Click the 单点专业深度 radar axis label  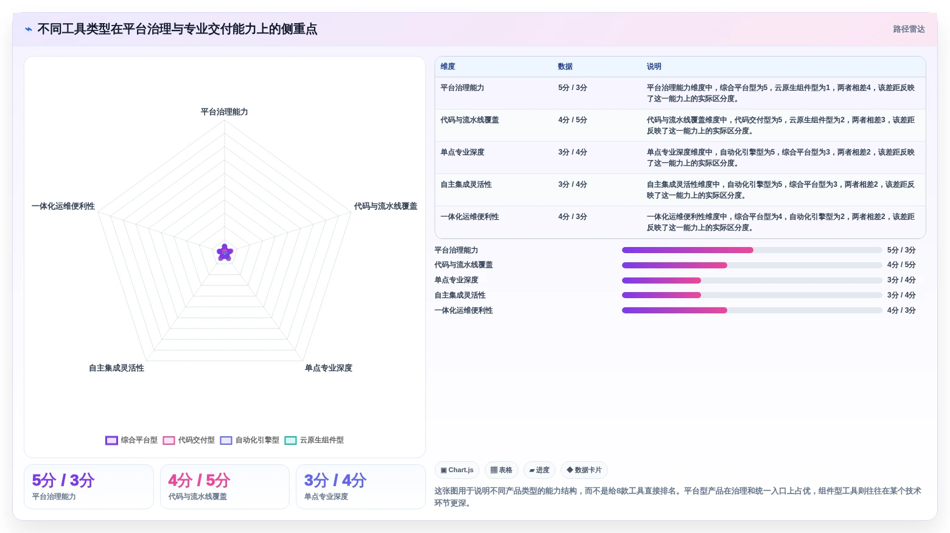pos(329,368)
